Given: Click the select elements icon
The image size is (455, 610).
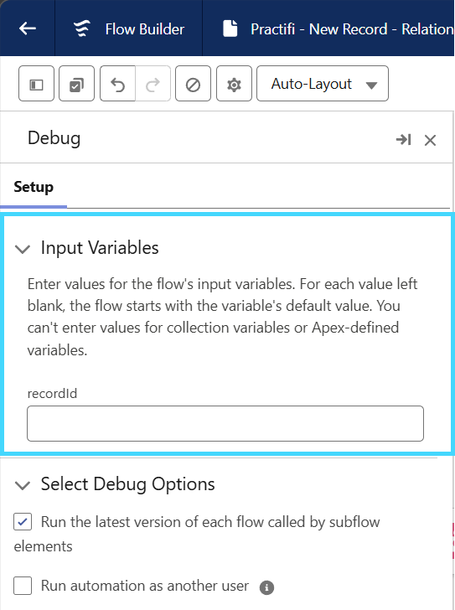Looking at the screenshot, I should [76, 84].
